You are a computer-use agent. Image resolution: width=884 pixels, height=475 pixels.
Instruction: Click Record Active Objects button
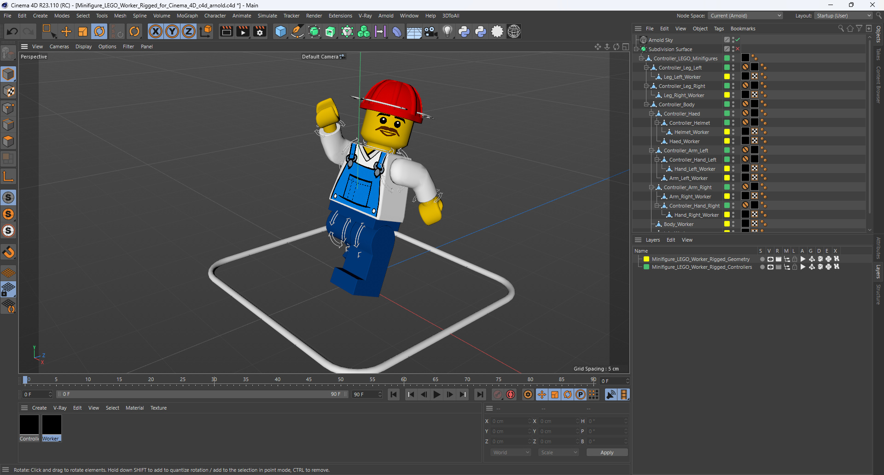(x=498, y=394)
